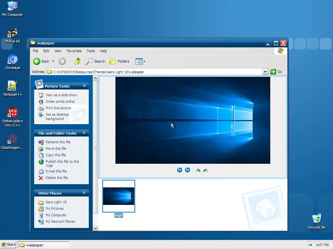Open the File menu
The width and height of the screenshot is (333, 249).
point(35,51)
